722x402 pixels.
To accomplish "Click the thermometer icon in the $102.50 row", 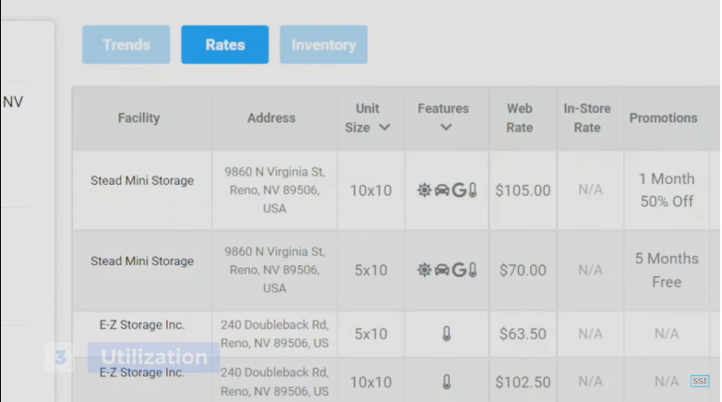I will [x=447, y=382].
